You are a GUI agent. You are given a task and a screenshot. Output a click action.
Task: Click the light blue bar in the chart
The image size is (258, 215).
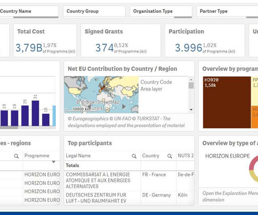click(x=54, y=116)
